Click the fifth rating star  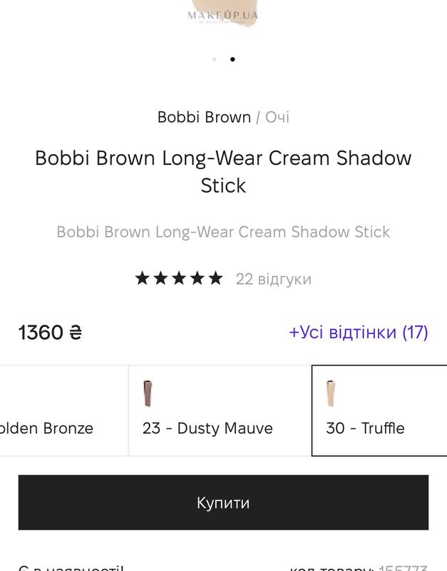(215, 278)
